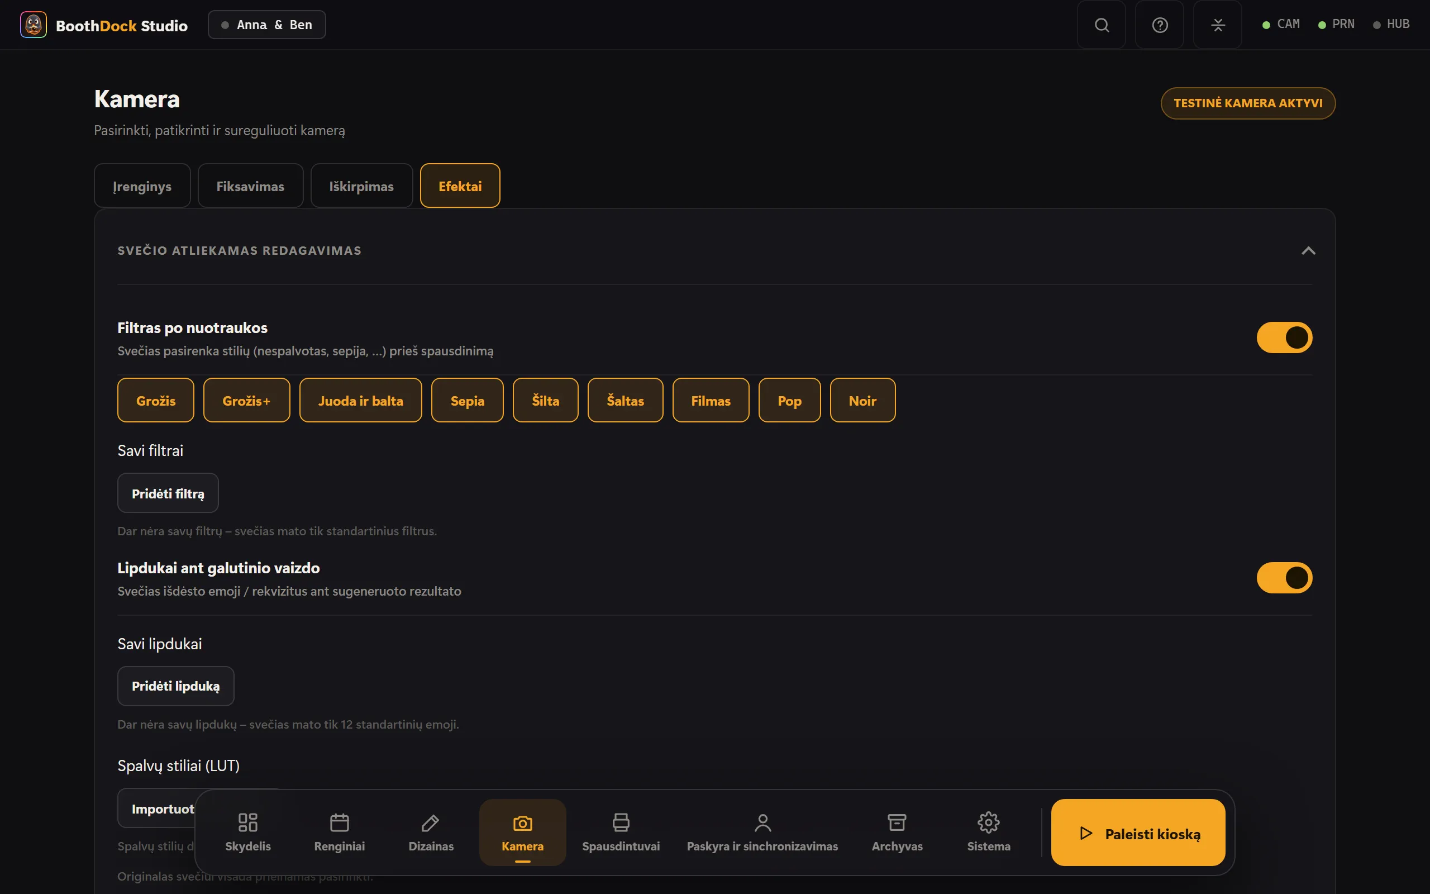Image resolution: width=1430 pixels, height=894 pixels.
Task: Click Testinė kamera aktyvi badge
Action: pyautogui.click(x=1248, y=103)
